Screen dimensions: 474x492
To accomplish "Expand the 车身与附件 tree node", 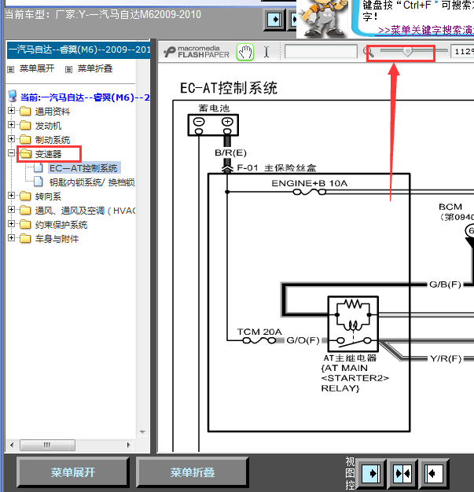I will coord(12,238).
